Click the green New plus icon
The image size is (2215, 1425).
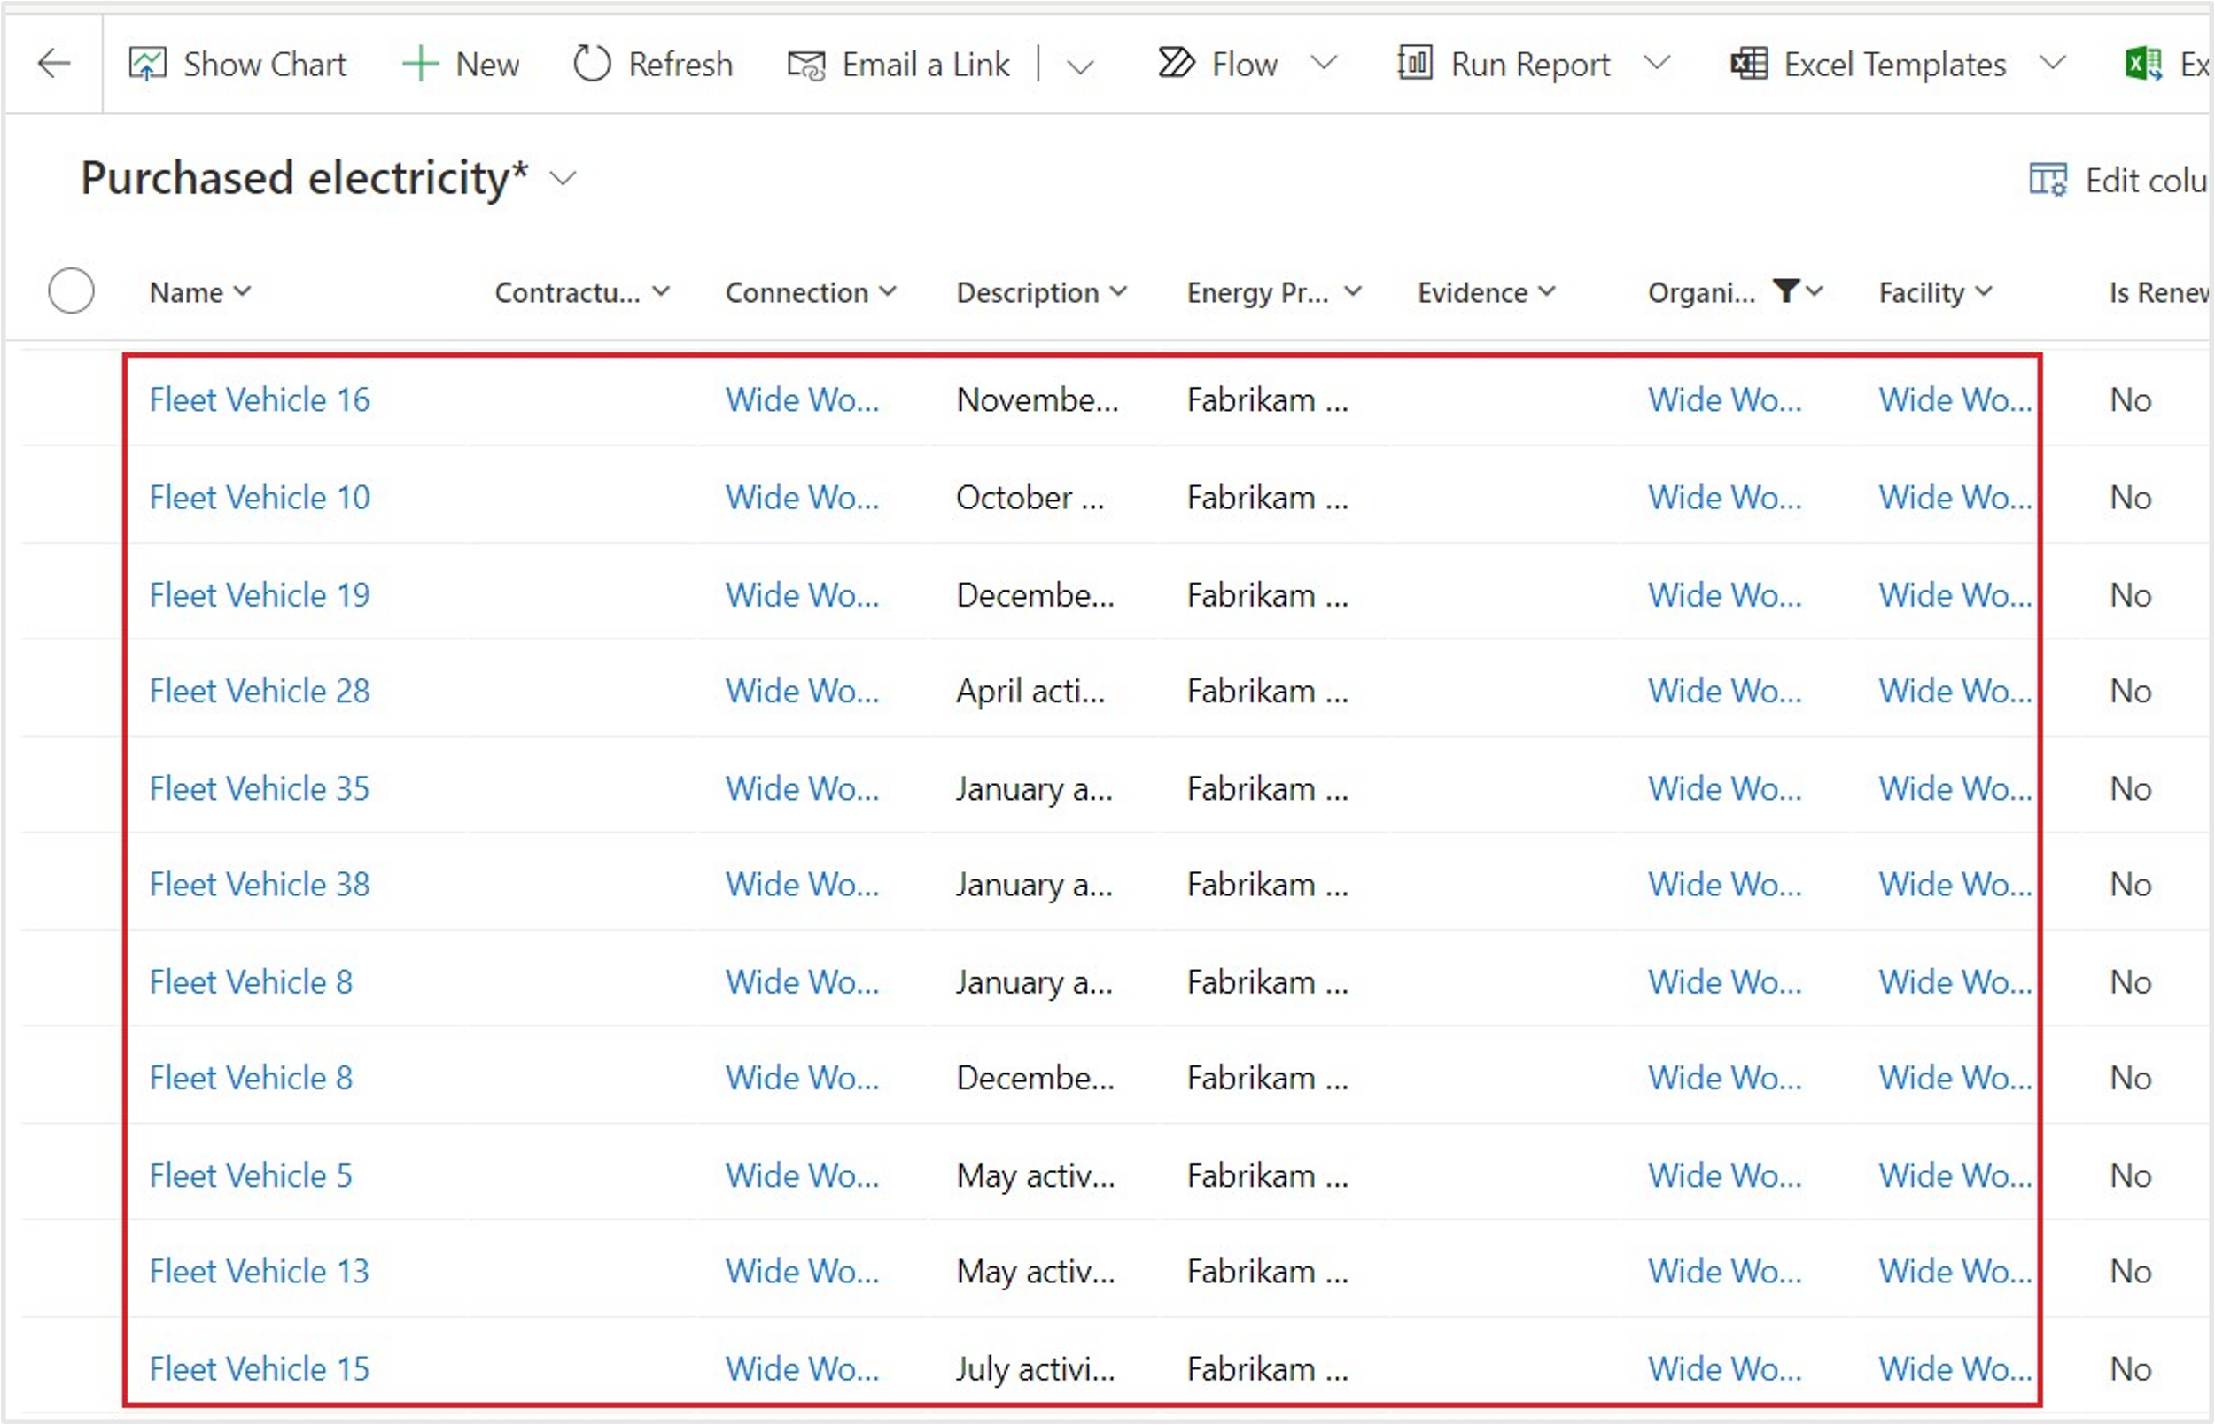(x=420, y=64)
